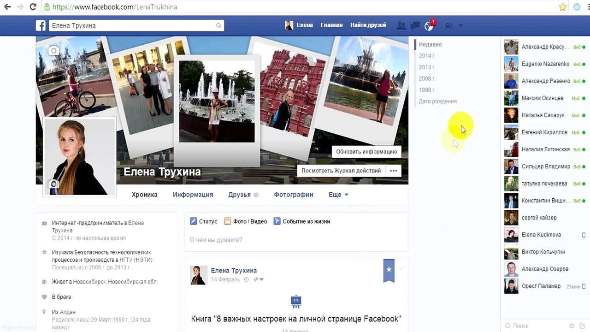The image size is (590, 332).
Task: Open the Информация tab
Action: coord(193,195)
